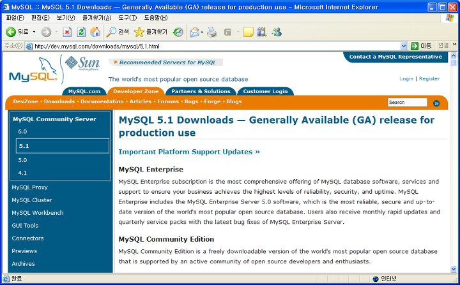Expand the address bar dropdown
The image size is (460, 285).
(404, 46)
